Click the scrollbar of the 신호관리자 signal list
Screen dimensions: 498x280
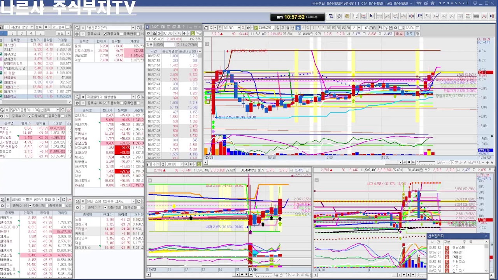coord(486,256)
